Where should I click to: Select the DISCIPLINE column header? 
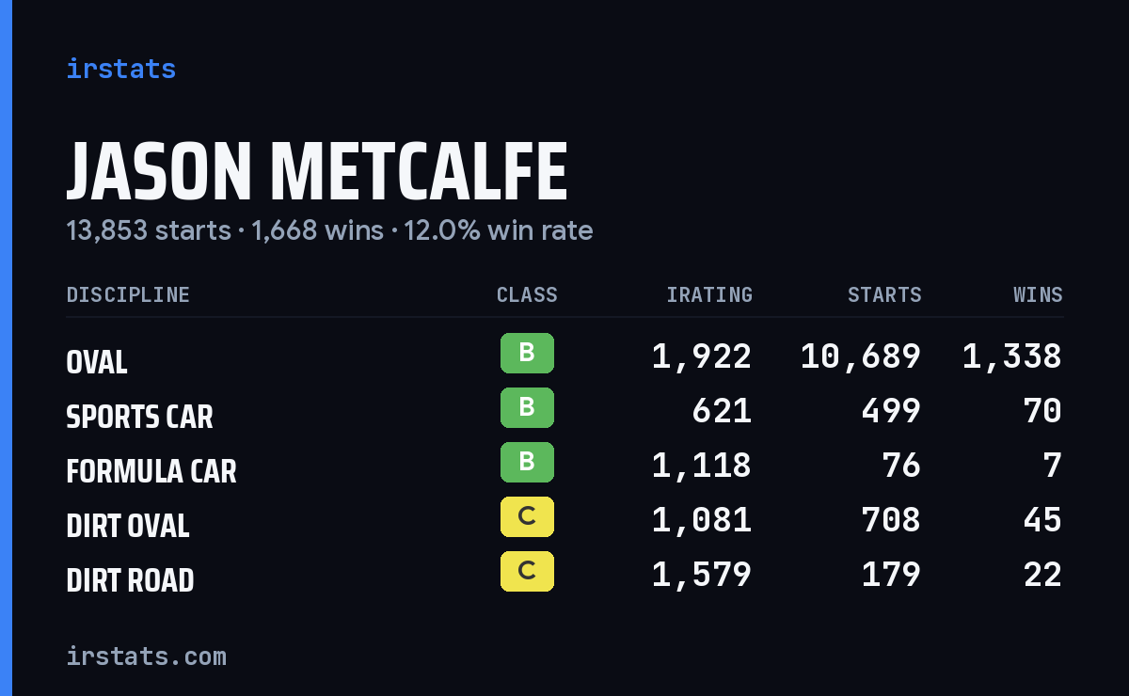click(x=128, y=294)
